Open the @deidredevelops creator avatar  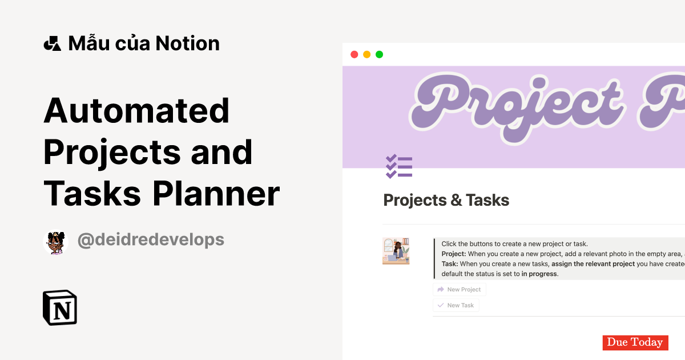[55, 241]
